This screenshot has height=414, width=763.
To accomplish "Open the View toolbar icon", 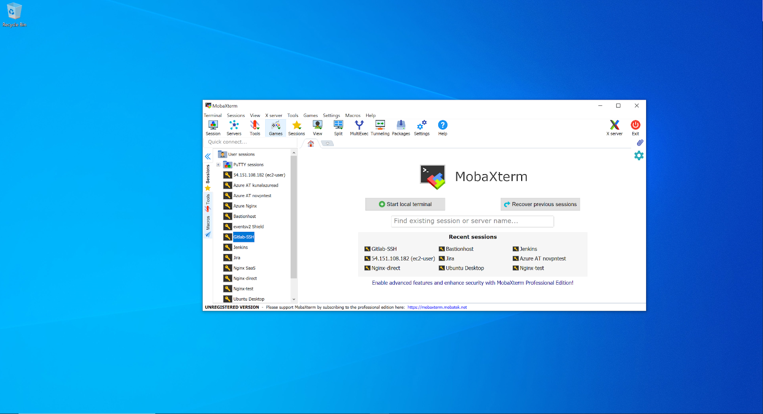I will (317, 128).
